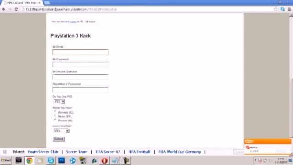
Task: Click the address bar URL
Action: point(71,9)
